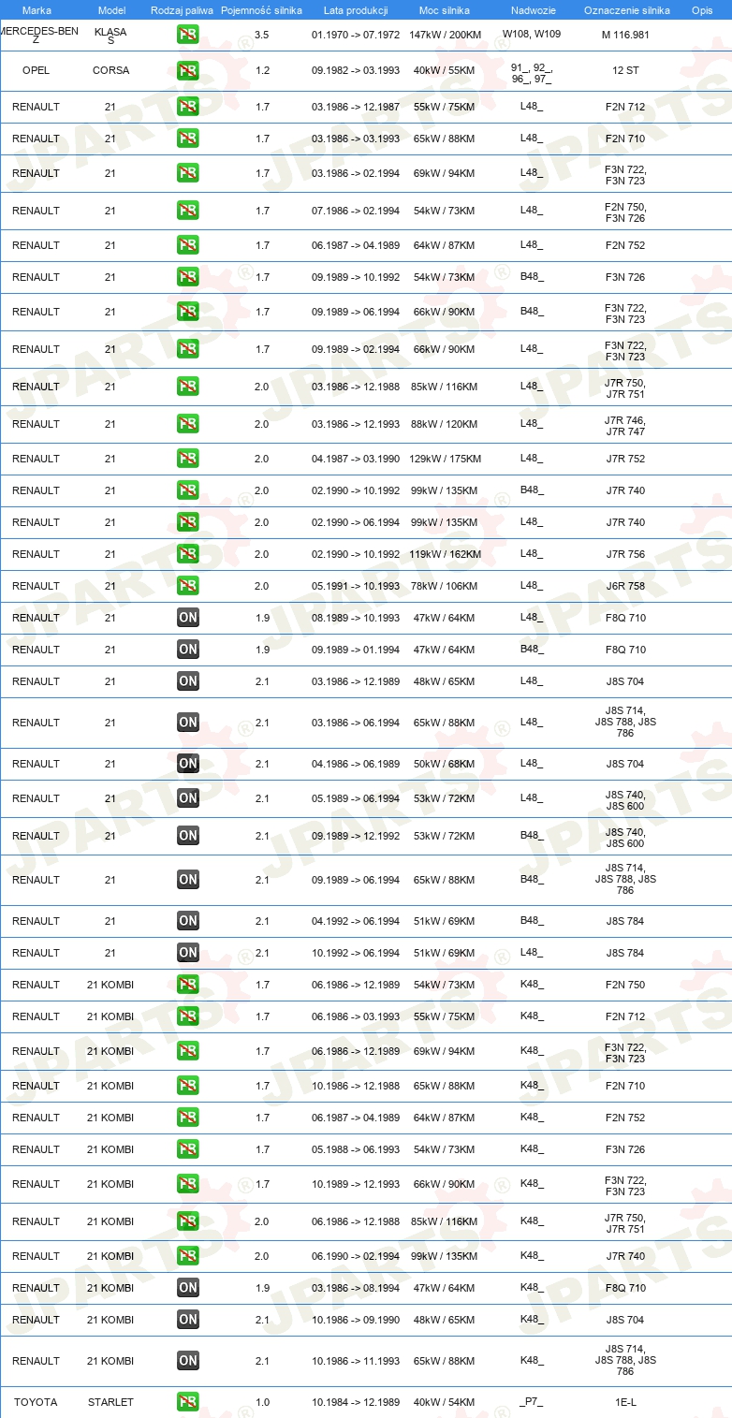
Task: Click the Marka column header
Action: tap(37, 9)
